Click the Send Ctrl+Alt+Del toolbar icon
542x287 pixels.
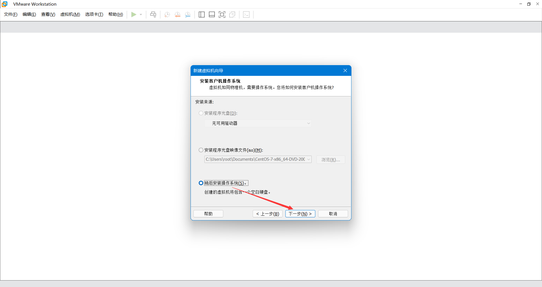pyautogui.click(x=153, y=14)
